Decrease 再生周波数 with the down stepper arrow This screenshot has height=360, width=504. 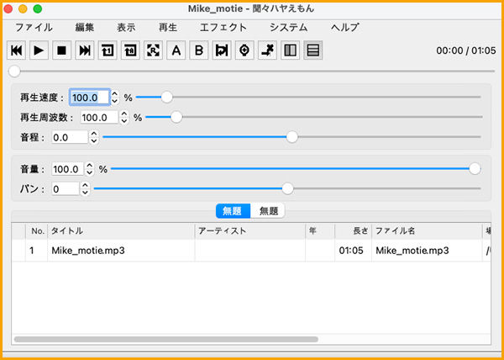click(x=124, y=121)
